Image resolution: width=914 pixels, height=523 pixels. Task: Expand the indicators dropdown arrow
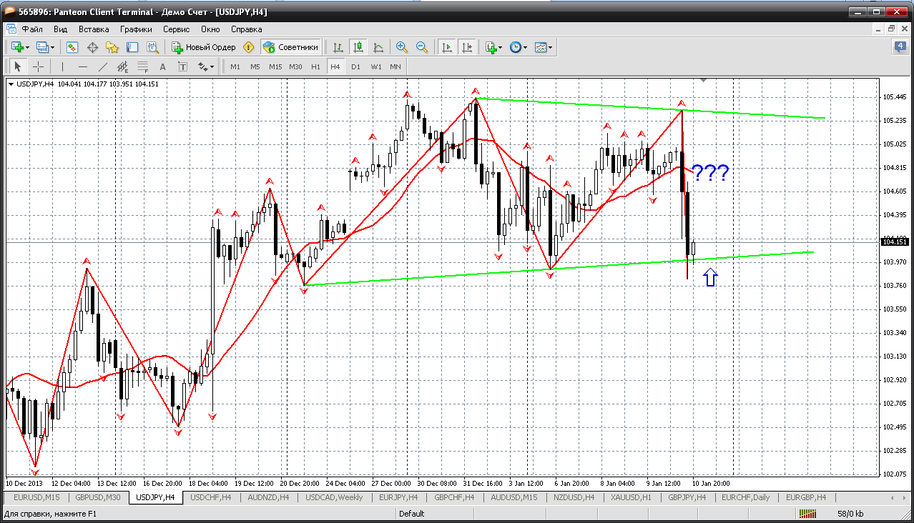pos(501,47)
